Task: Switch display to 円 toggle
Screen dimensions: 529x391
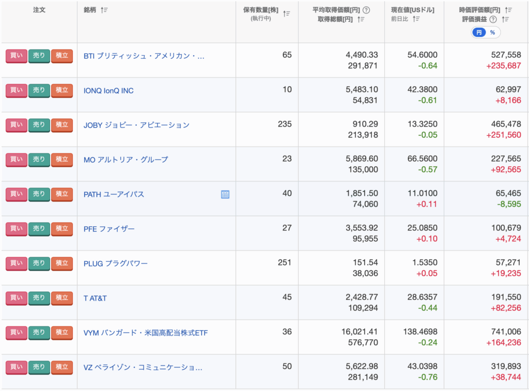Action: (x=479, y=33)
